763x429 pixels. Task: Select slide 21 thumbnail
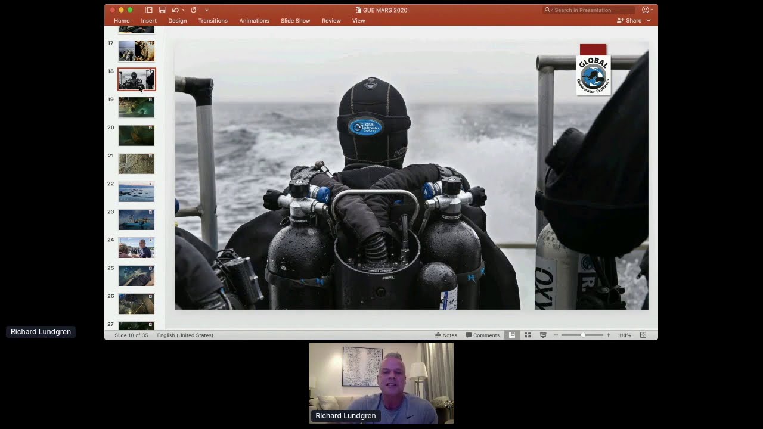[137, 163]
